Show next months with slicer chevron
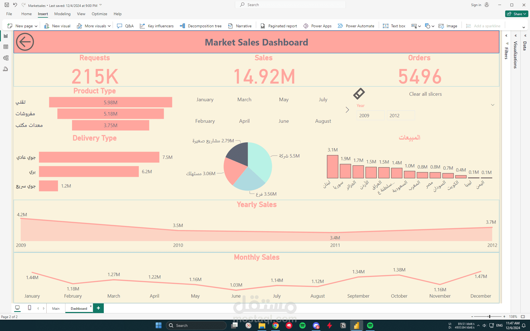530x331 pixels. 347,110
